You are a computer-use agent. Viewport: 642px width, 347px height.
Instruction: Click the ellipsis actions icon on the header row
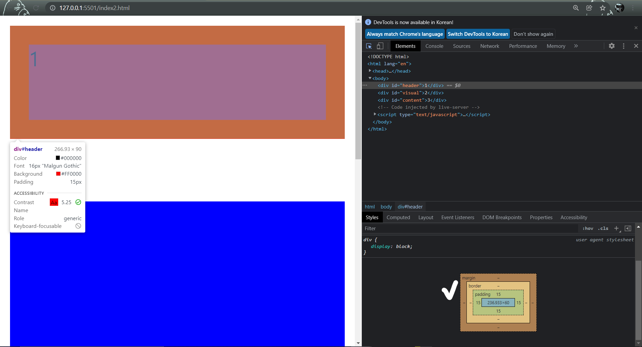365,85
